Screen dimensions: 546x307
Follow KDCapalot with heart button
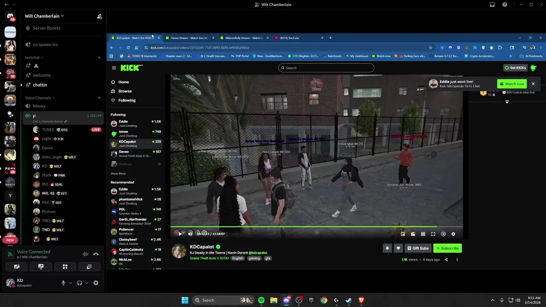[398, 248]
